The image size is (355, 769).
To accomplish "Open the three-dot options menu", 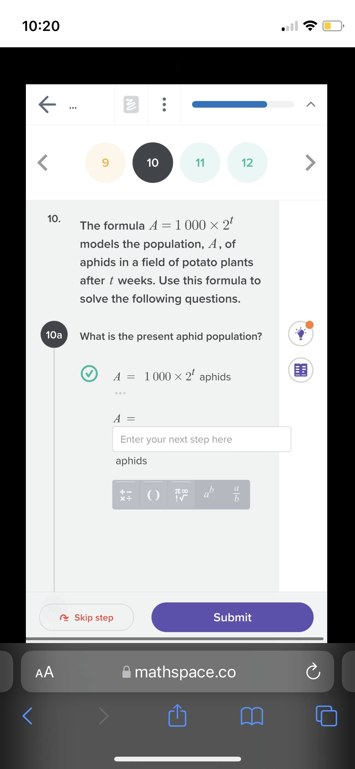I will click(x=164, y=104).
